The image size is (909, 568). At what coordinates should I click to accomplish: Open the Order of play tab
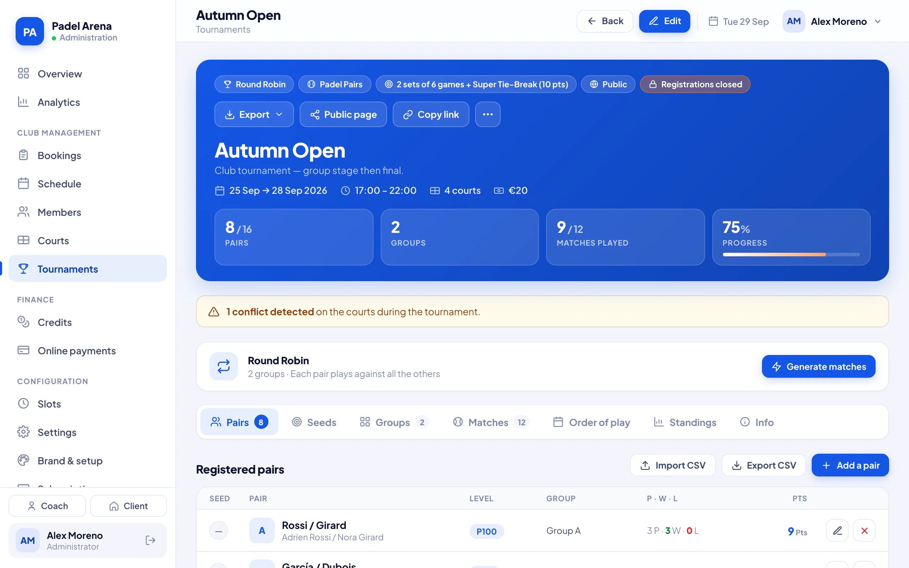(592, 422)
